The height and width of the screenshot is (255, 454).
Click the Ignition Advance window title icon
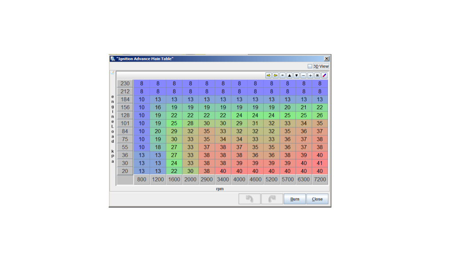[x=113, y=59]
